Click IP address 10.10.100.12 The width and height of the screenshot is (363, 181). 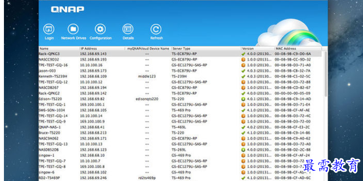91,82
